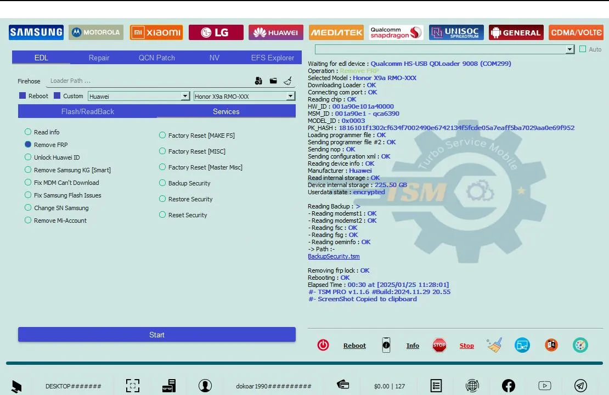Screen dimensions: 609x395
Task: Select Remove Samsung KG [Smart]
Action: point(28,170)
